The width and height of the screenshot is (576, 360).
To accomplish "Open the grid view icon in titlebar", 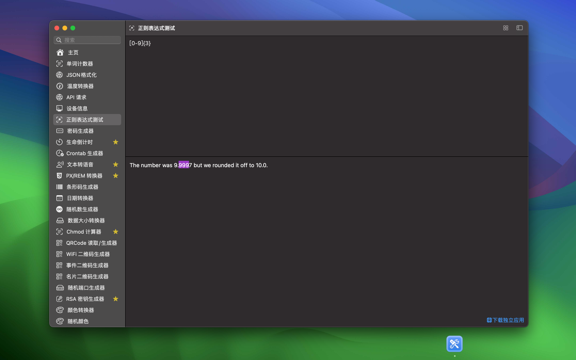I will 505,28.
